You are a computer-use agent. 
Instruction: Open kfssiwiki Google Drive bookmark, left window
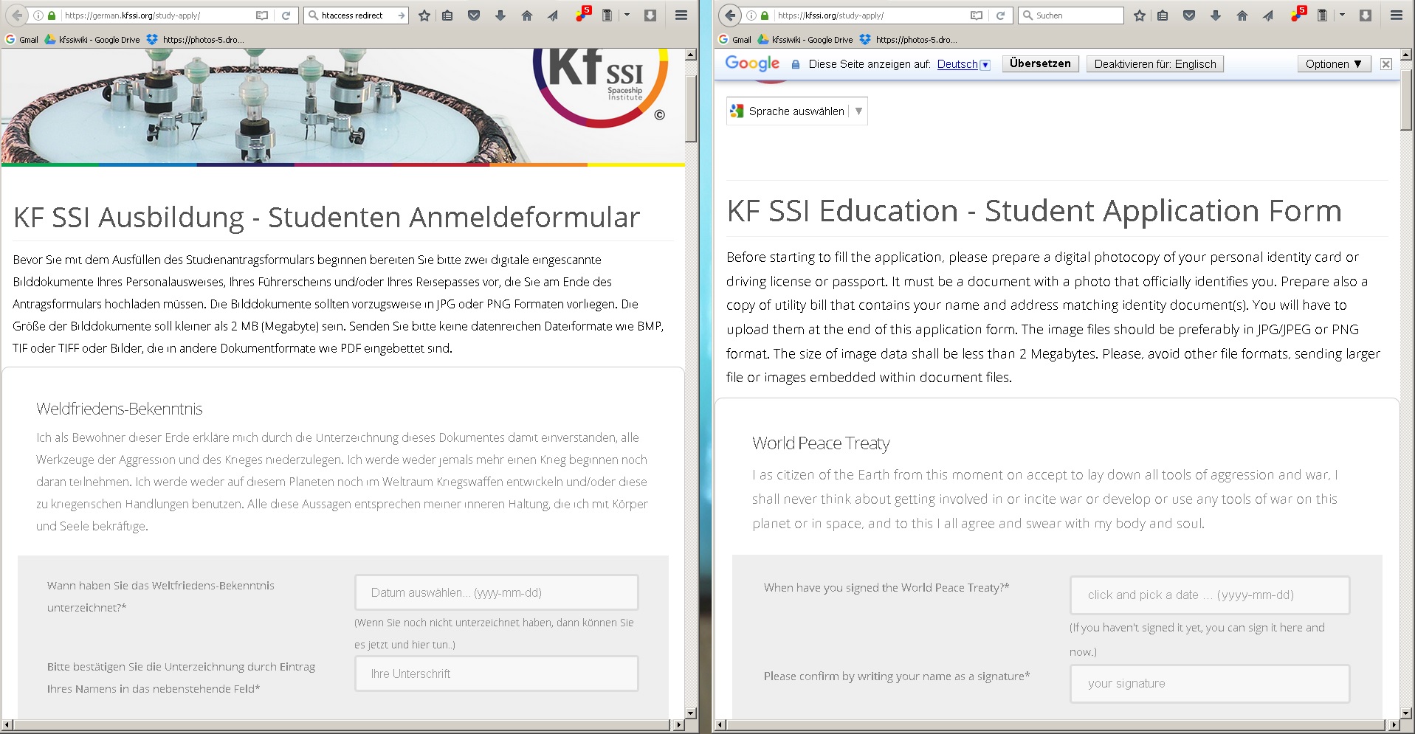(92, 40)
